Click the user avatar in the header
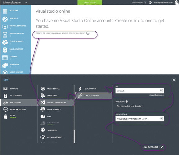Image resolution: width=179 pixels, height=155 pixels. coord(177,2)
